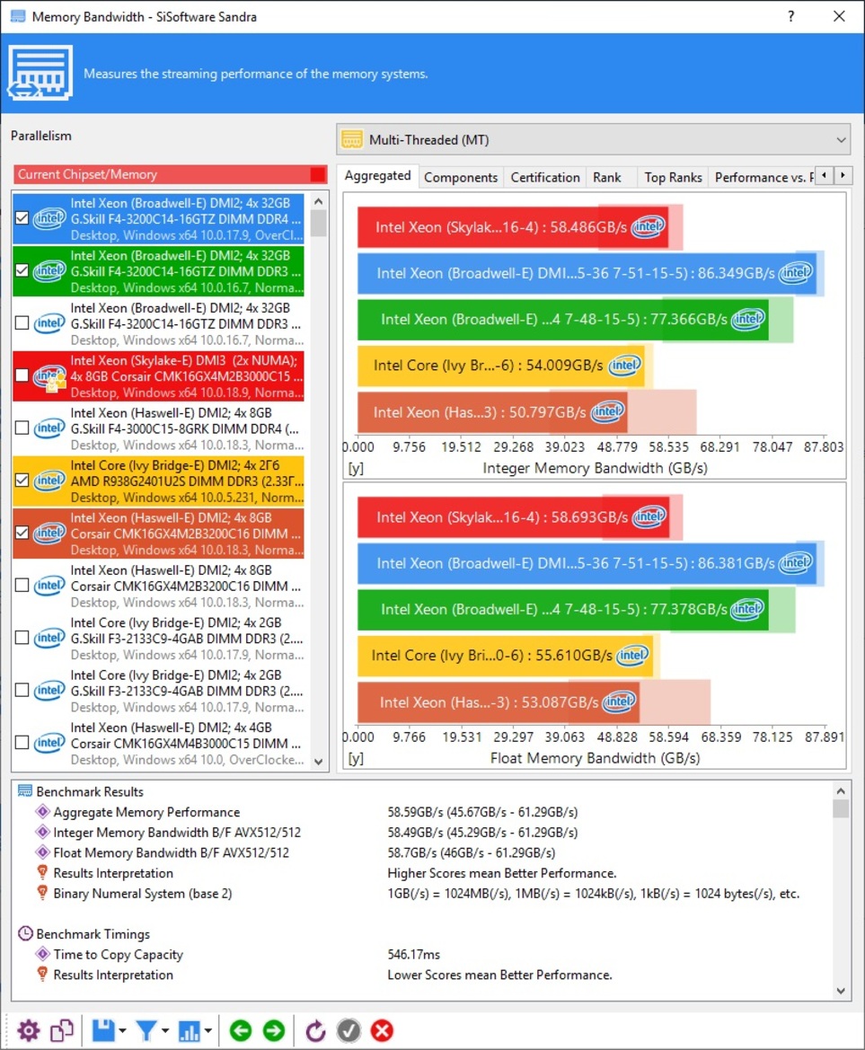Click the tab strip scroll-left arrow
The image size is (865, 1050).
tap(825, 175)
